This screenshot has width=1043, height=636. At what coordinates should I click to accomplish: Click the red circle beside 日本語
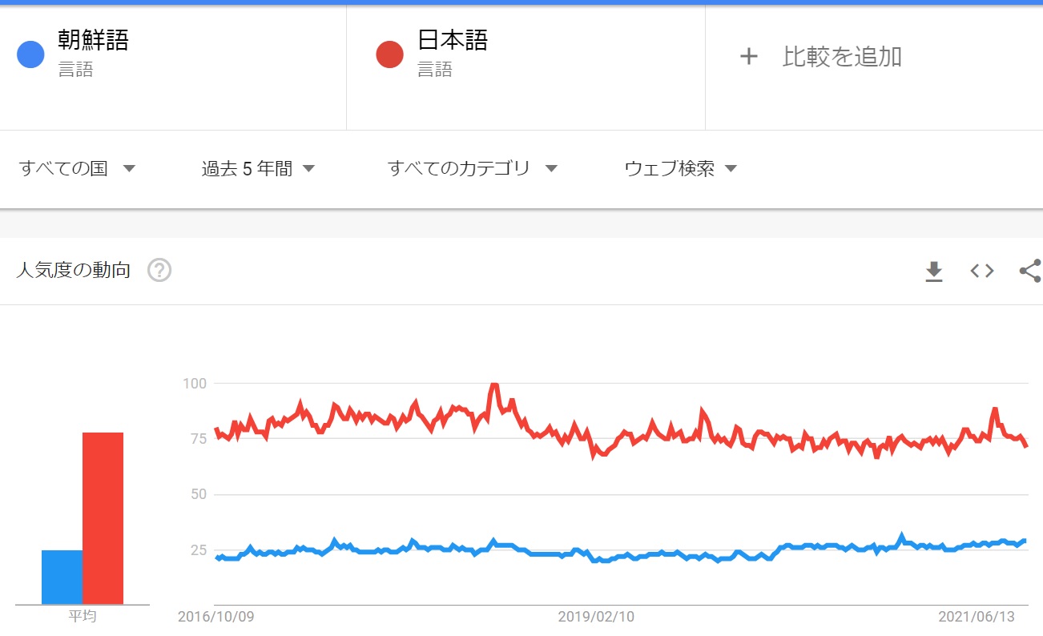(x=389, y=54)
